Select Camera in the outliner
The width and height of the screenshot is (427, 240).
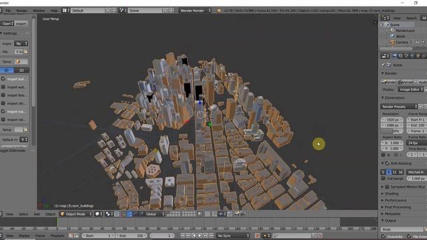[x=402, y=42]
